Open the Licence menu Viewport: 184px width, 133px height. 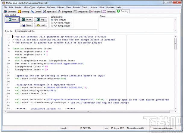[93, 7]
